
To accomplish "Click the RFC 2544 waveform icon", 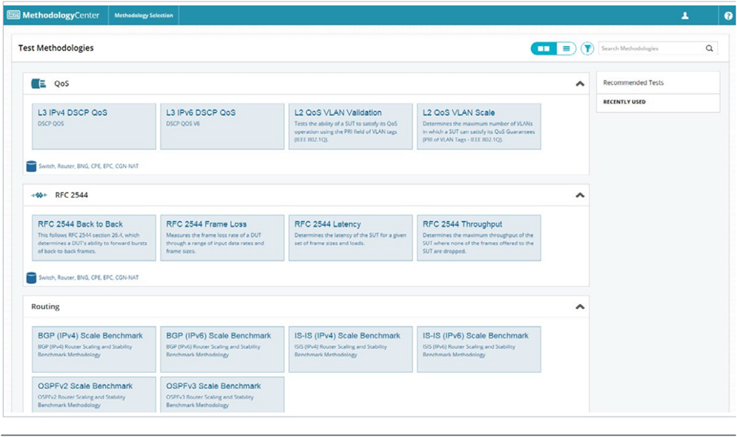I will coord(39,196).
